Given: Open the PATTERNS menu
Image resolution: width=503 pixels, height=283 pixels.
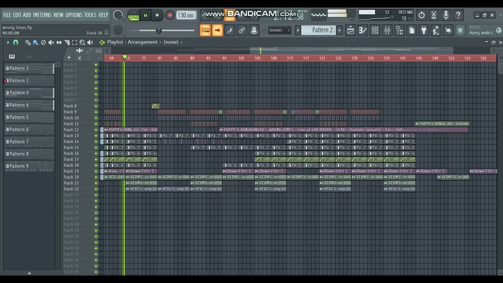Looking at the screenshot, I should point(42,15).
